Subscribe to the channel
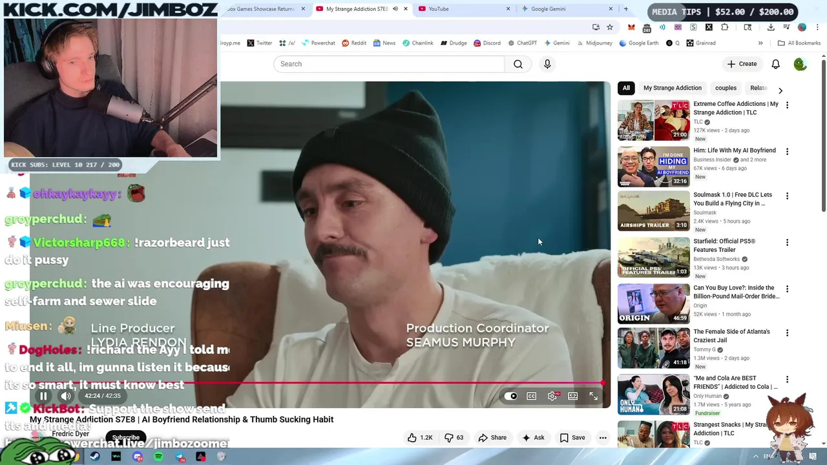 coord(126,437)
